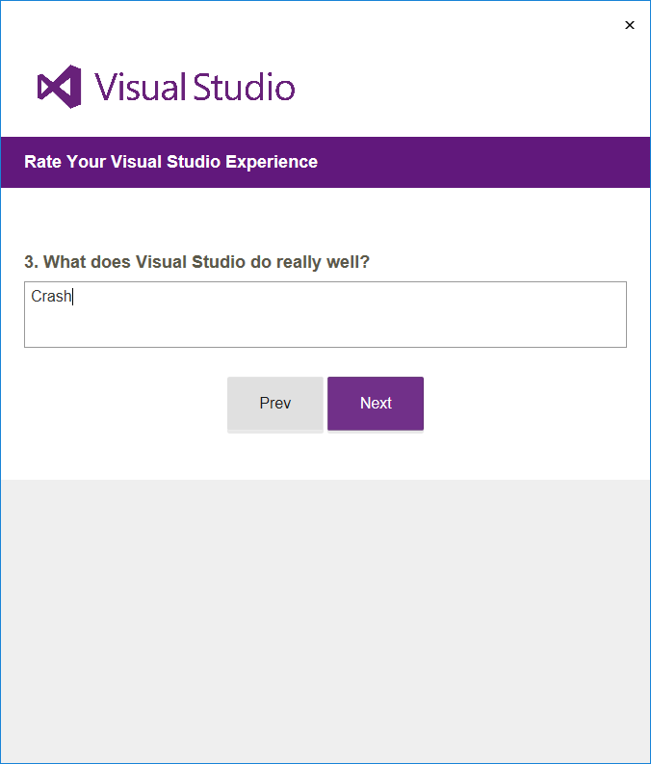The width and height of the screenshot is (651, 764).
Task: Go back with the Prev button
Action: [x=275, y=404]
